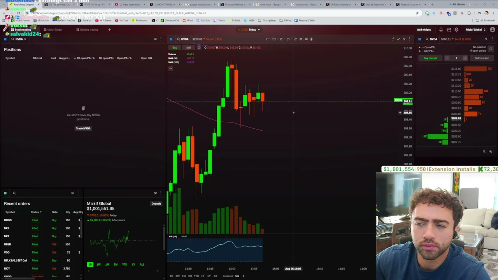Open the notifications bell in the header
Image resolution: width=498 pixels, height=280 pixels.
pos(441,30)
